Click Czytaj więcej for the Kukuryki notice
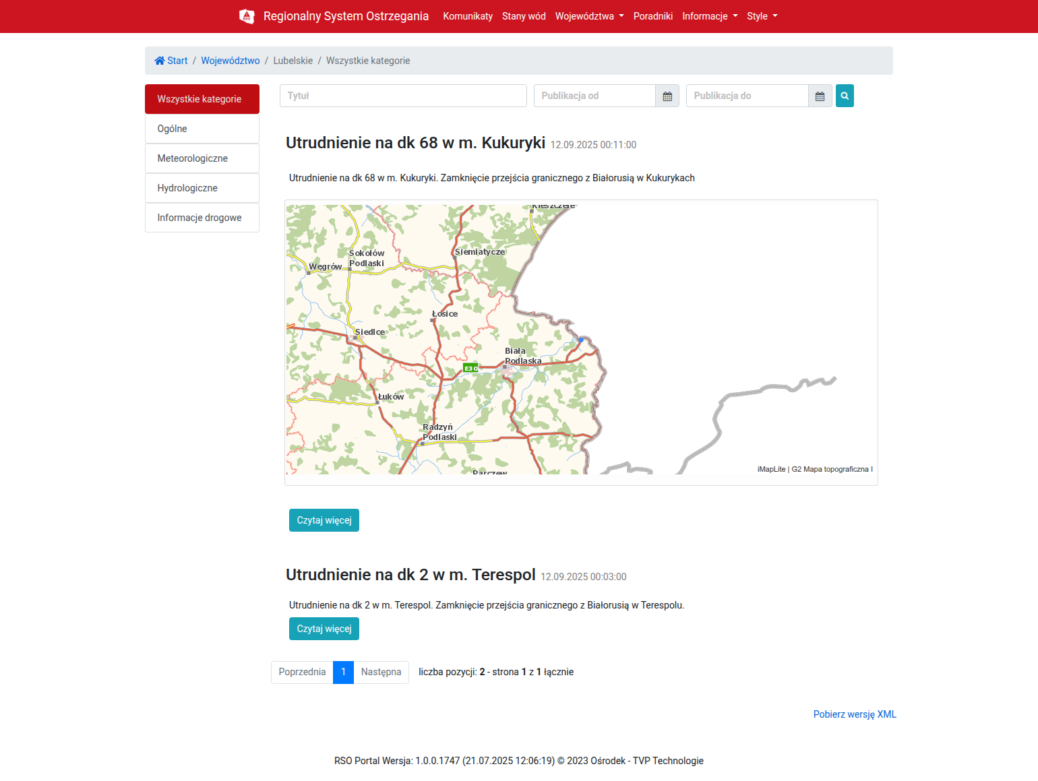 pyautogui.click(x=324, y=520)
